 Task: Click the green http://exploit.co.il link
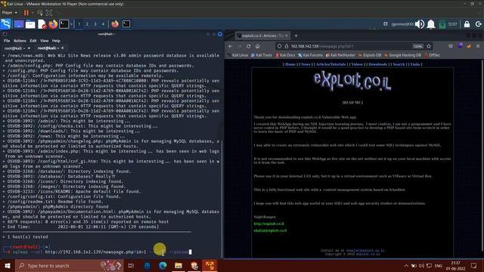point(269,224)
